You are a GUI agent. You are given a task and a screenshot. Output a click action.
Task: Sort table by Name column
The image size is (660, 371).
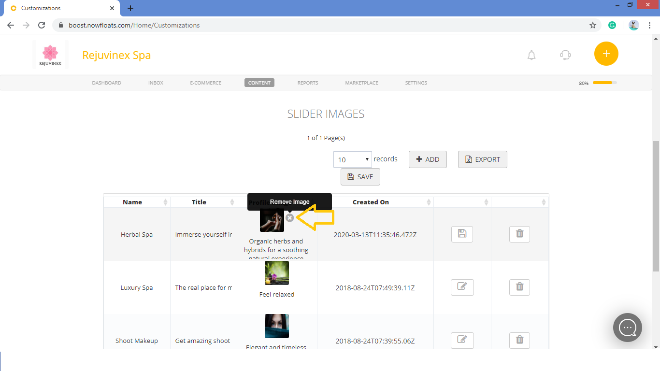tap(137, 202)
